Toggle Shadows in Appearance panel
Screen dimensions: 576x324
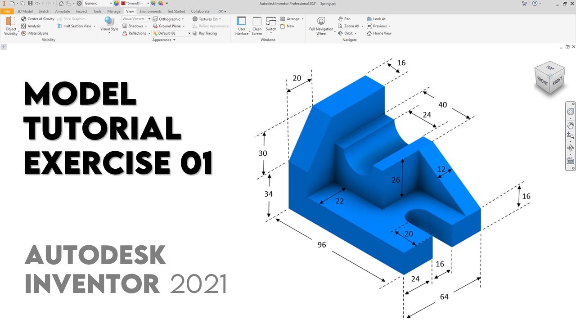[133, 26]
